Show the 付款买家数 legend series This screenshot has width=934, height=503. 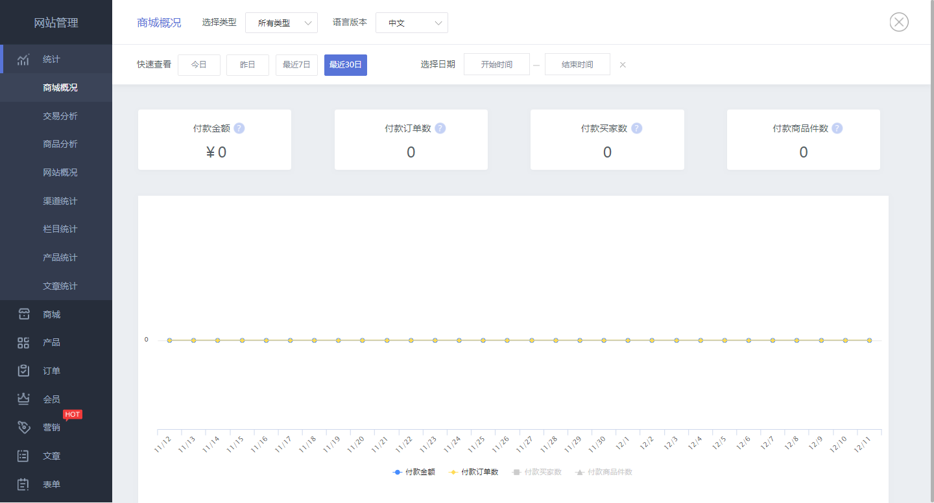(536, 472)
